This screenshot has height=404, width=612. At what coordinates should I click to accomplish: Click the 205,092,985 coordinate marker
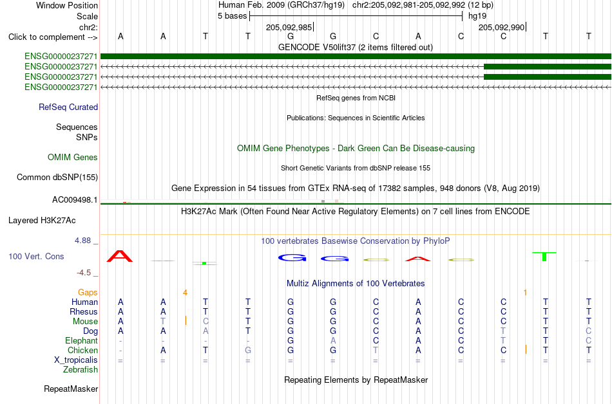pyautogui.click(x=289, y=27)
